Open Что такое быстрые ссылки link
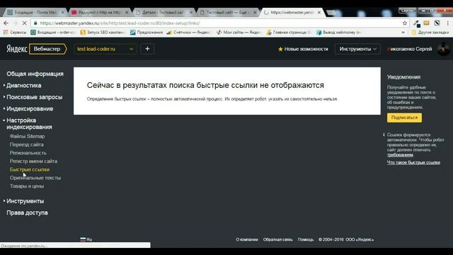The image size is (453, 255). tap(413, 162)
